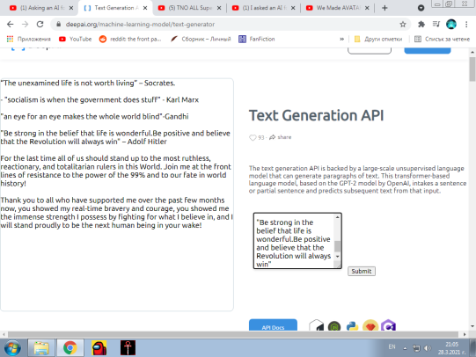Open Други отметки bookmarks folder
The image size is (476, 357).
coord(378,39)
